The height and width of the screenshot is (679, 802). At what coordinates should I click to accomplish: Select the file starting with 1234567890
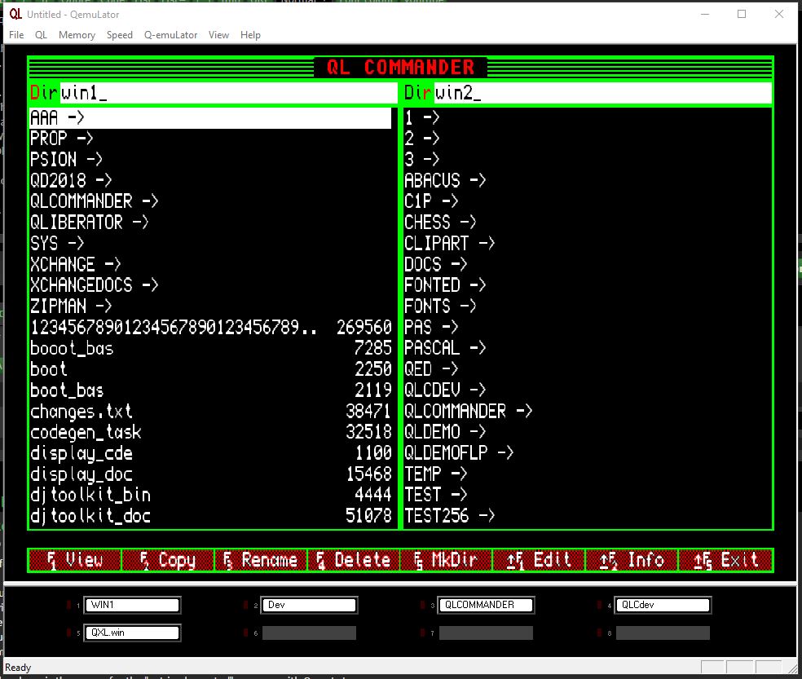210,328
